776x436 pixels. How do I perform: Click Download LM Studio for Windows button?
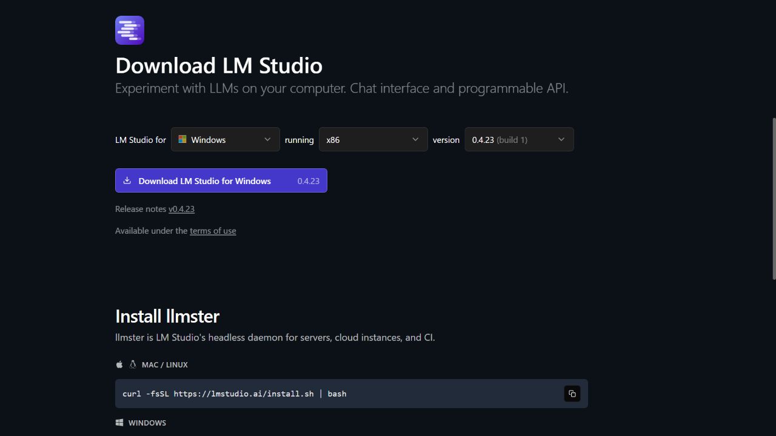click(x=221, y=180)
